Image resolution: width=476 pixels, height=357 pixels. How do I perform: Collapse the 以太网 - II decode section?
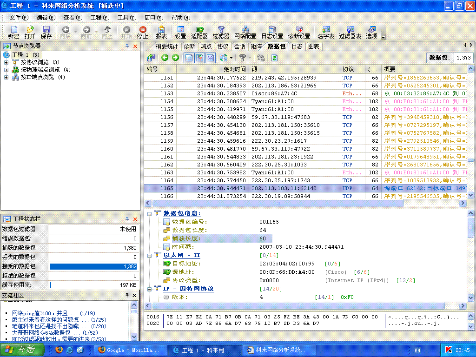pos(149,255)
